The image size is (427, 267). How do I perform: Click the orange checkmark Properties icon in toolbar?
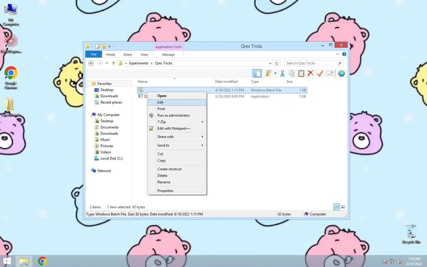coord(320,73)
